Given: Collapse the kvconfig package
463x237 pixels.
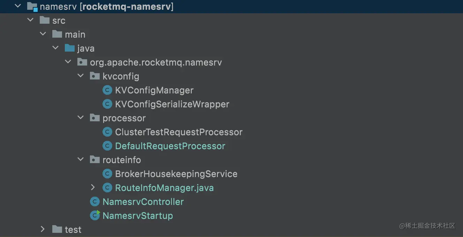Looking at the screenshot, I should click(x=81, y=76).
